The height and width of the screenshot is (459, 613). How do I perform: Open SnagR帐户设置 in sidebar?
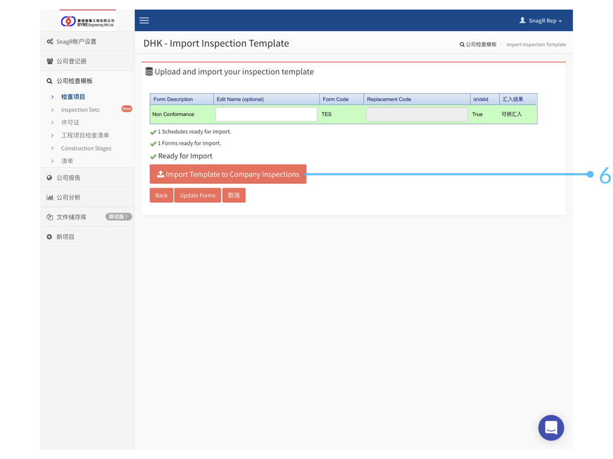pyautogui.click(x=87, y=41)
